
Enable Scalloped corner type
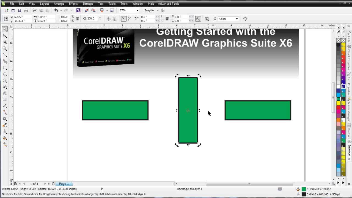point(130,19)
